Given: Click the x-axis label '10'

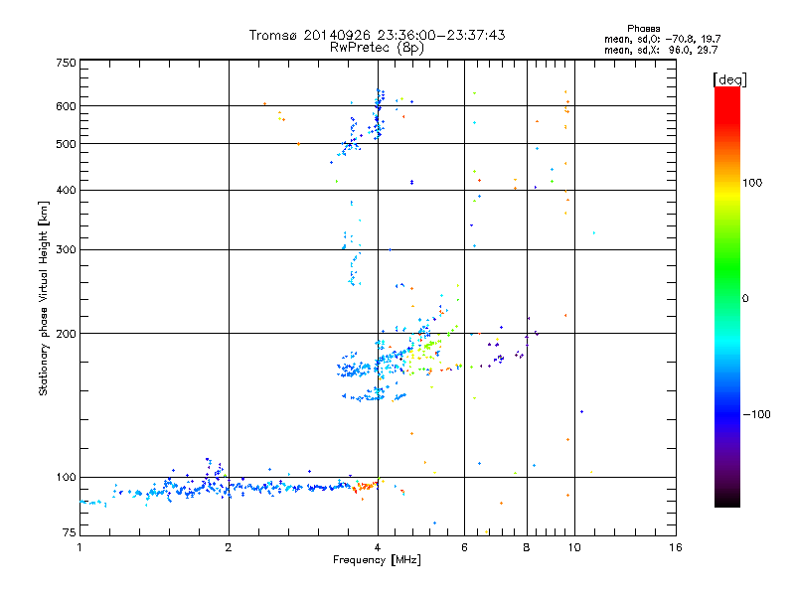Looking at the screenshot, I should point(574,547).
